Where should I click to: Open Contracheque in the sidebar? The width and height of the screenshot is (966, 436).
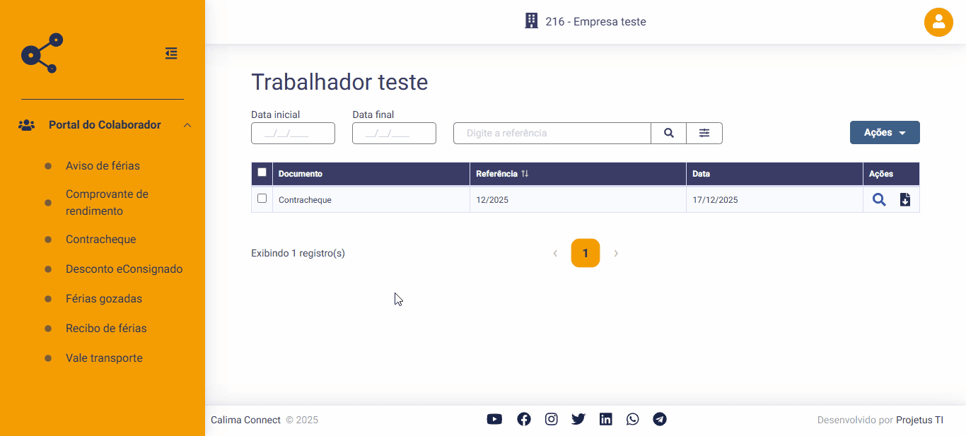click(100, 240)
